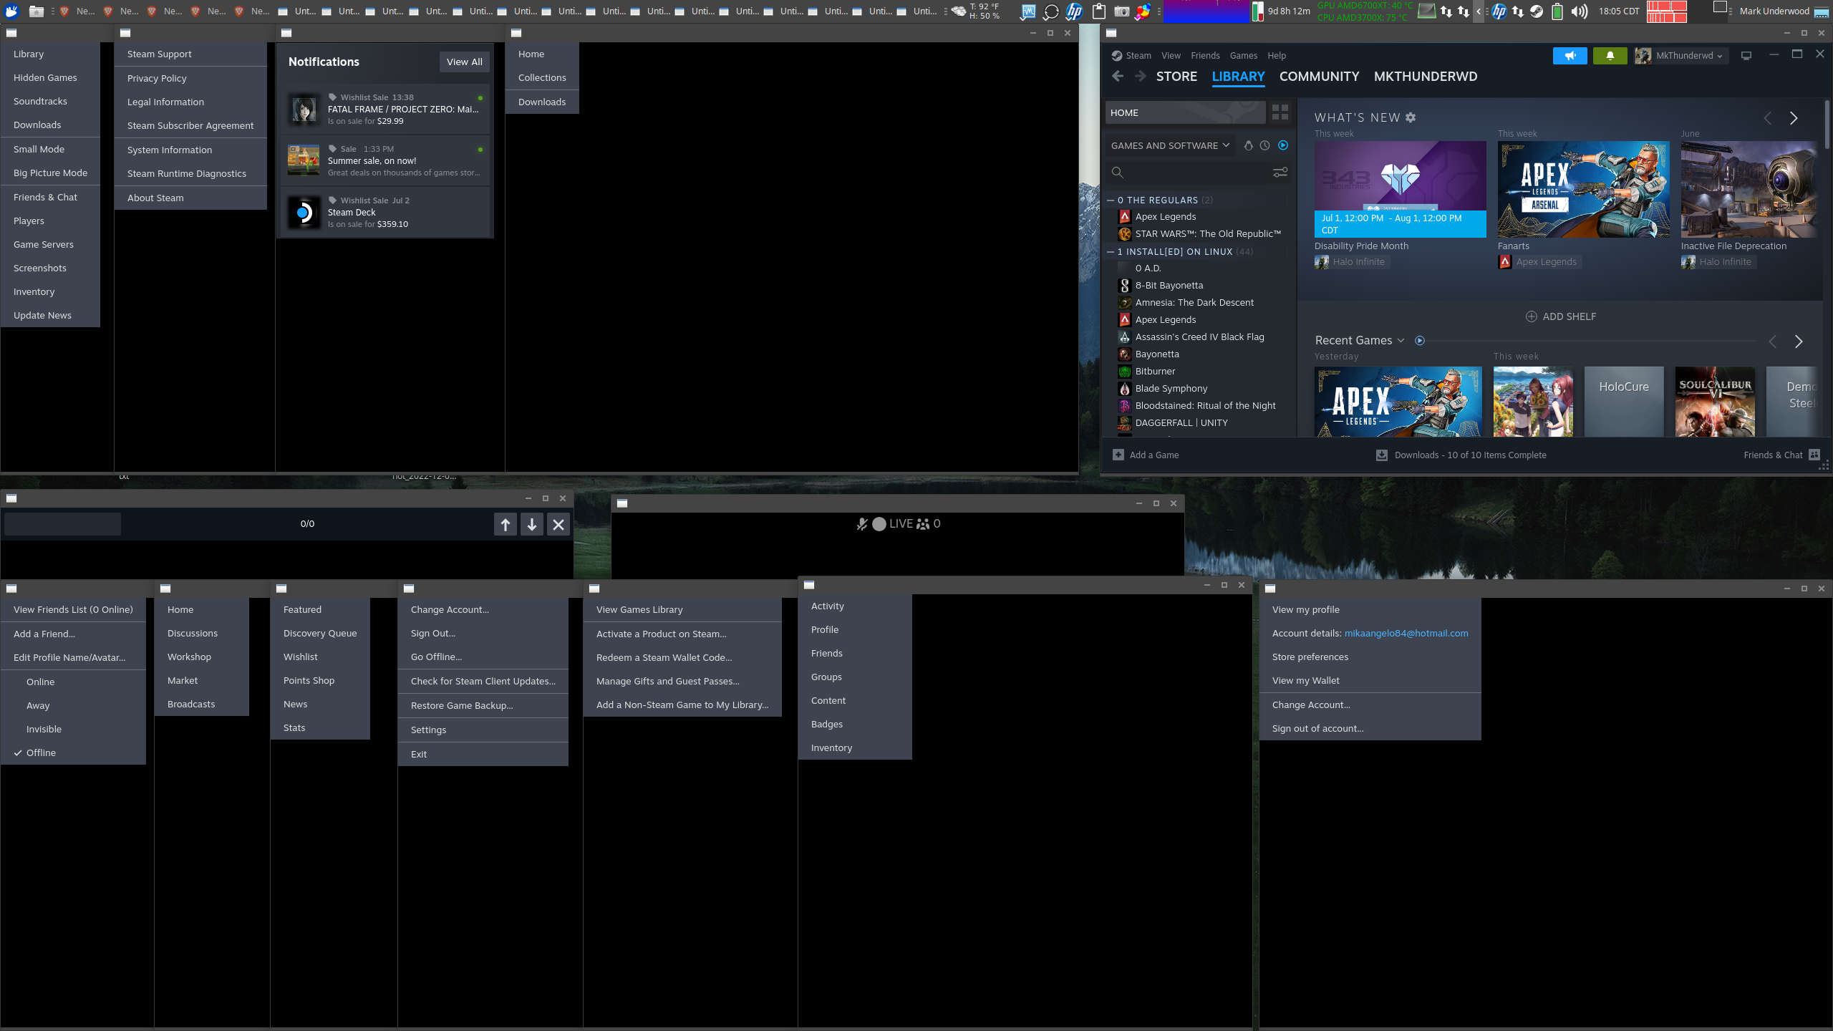Click ADD SHELF in the library
1833x1031 pixels.
coord(1561,316)
